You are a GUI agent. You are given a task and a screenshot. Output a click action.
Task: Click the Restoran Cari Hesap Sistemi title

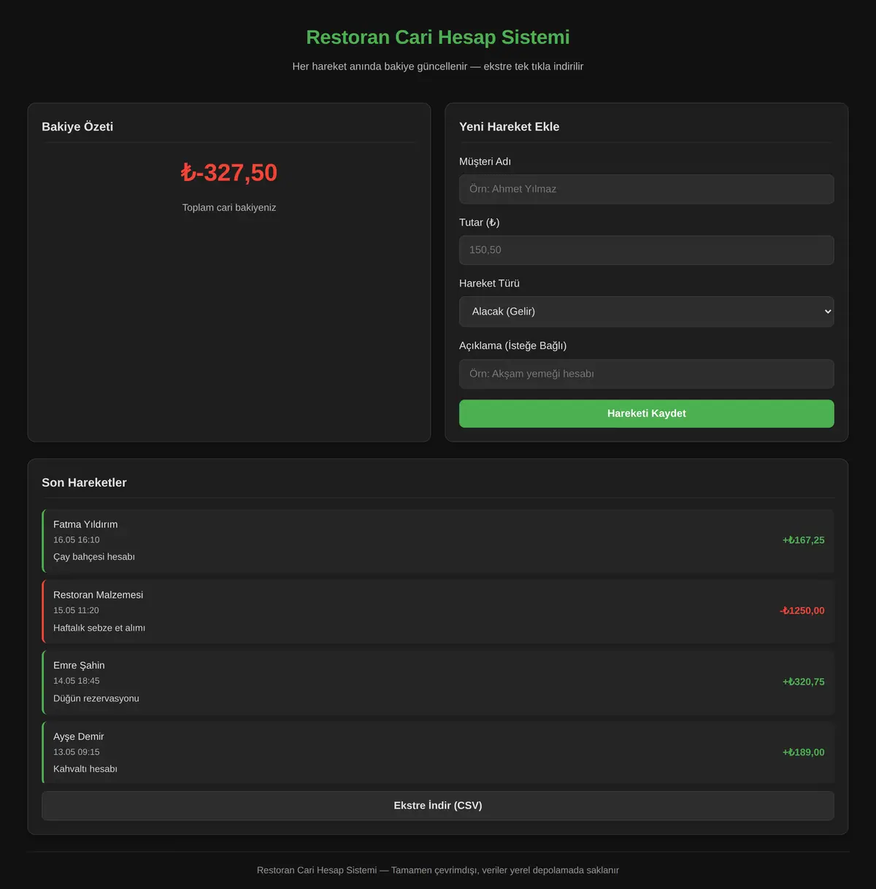pos(438,37)
